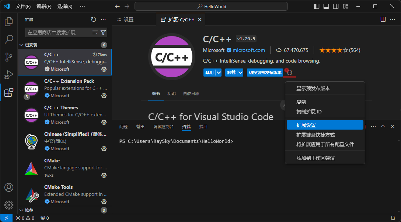This screenshot has width=401, height=222.
Task: Split the editor to the right
Action: click(383, 20)
